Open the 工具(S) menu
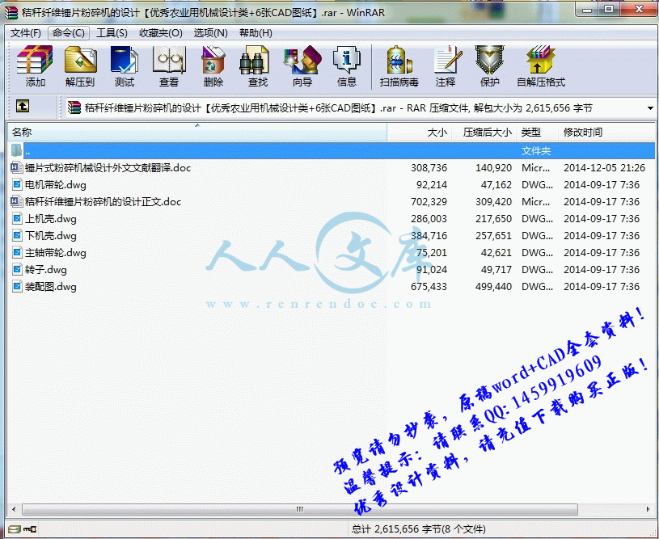 [112, 33]
